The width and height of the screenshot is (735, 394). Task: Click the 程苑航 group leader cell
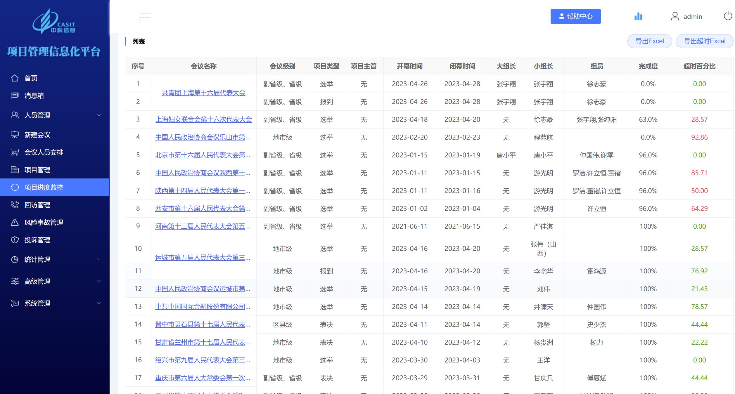pyautogui.click(x=543, y=137)
